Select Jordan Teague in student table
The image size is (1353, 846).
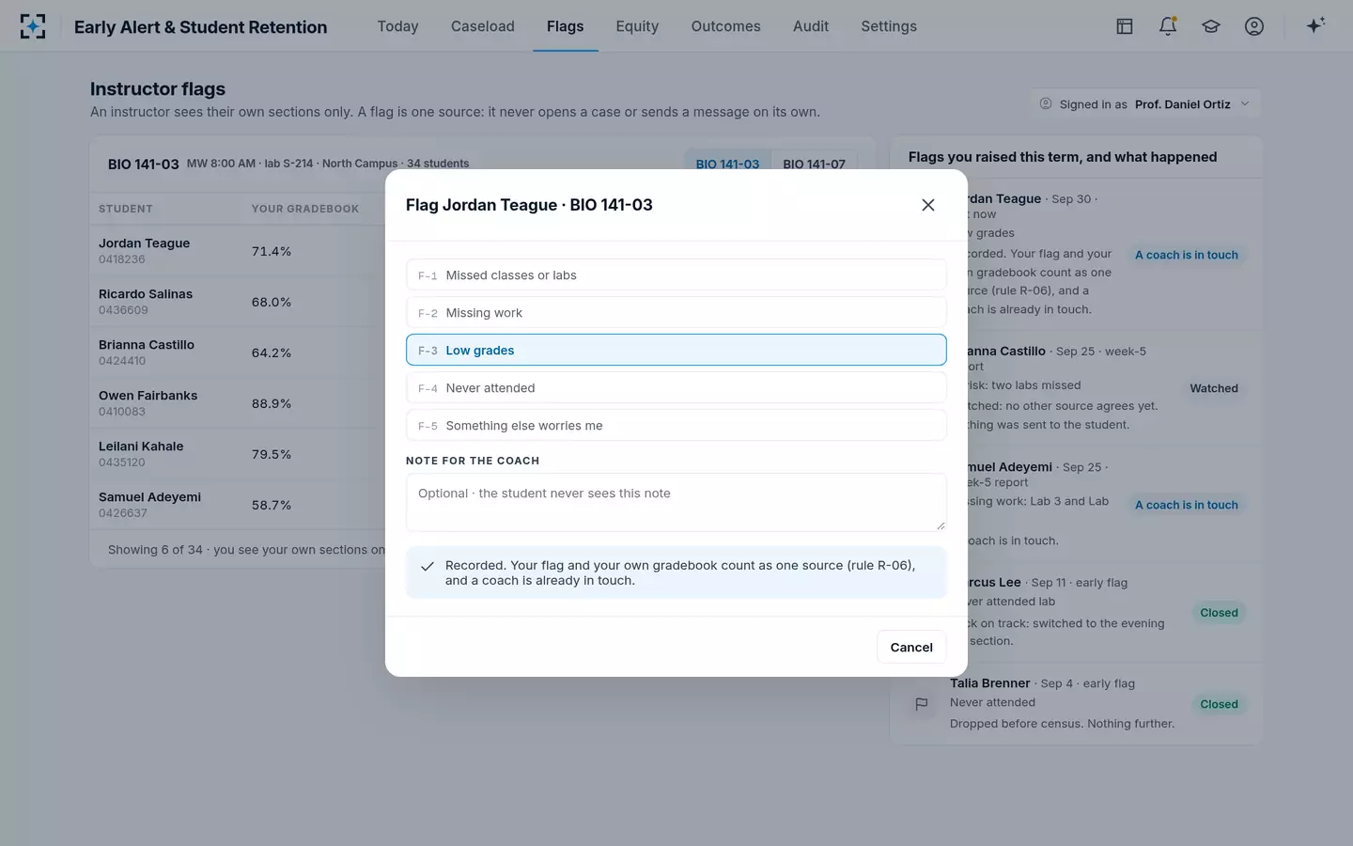pyautogui.click(x=145, y=243)
